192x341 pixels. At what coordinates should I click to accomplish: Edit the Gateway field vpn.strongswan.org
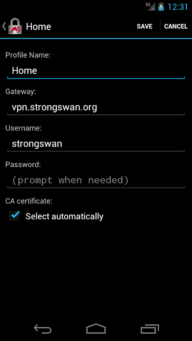tap(96, 108)
